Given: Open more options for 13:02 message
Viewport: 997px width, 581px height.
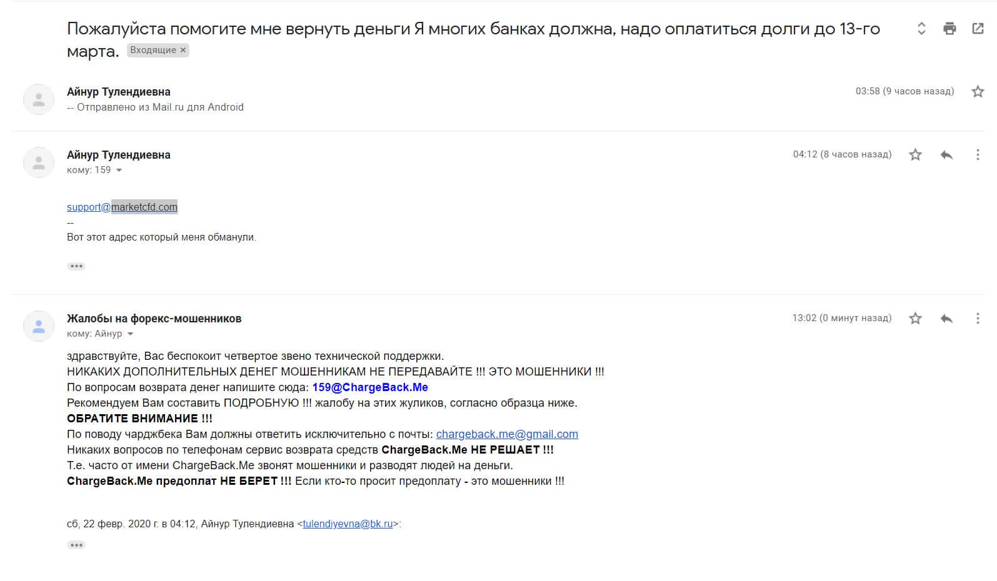Looking at the screenshot, I should coord(978,319).
